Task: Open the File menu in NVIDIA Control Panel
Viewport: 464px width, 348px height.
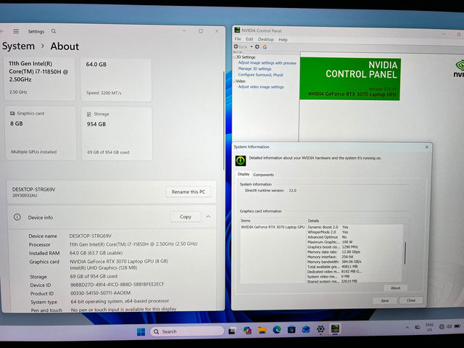Action: tap(238, 38)
